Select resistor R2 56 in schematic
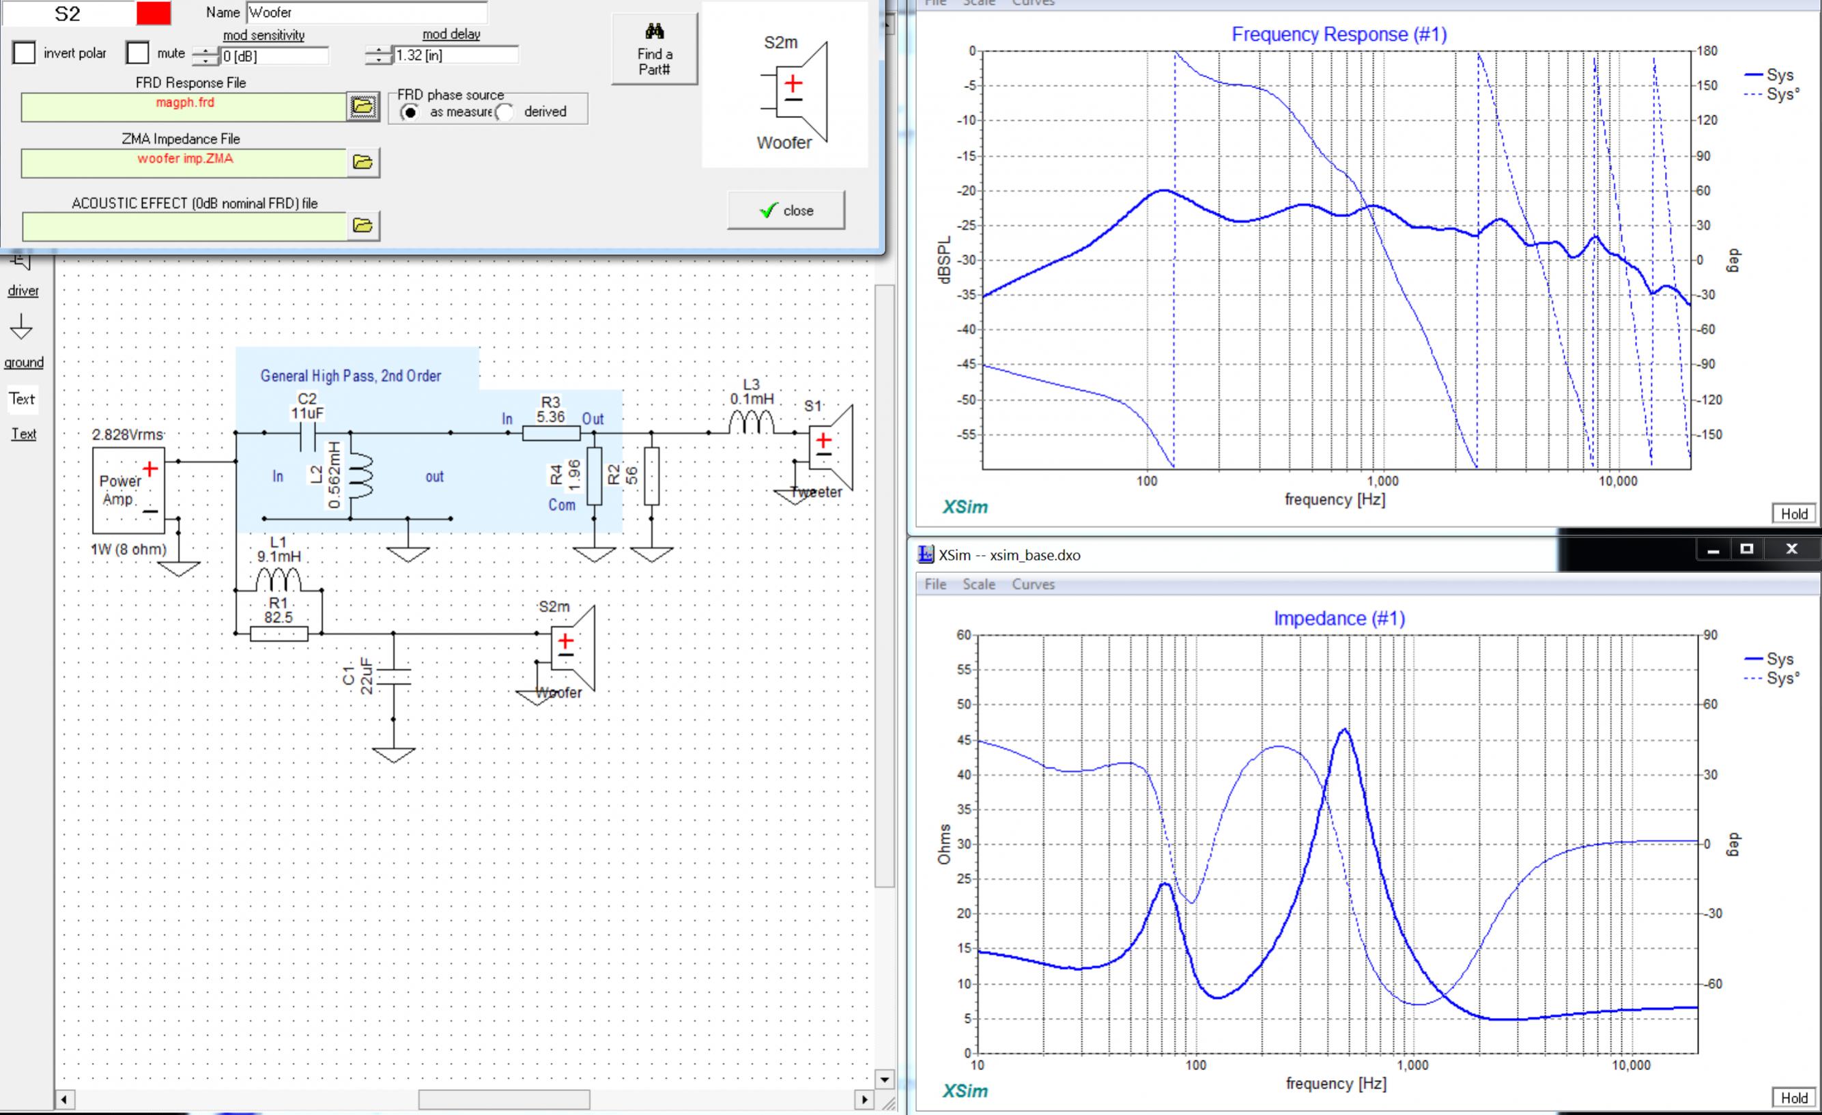 pos(651,475)
